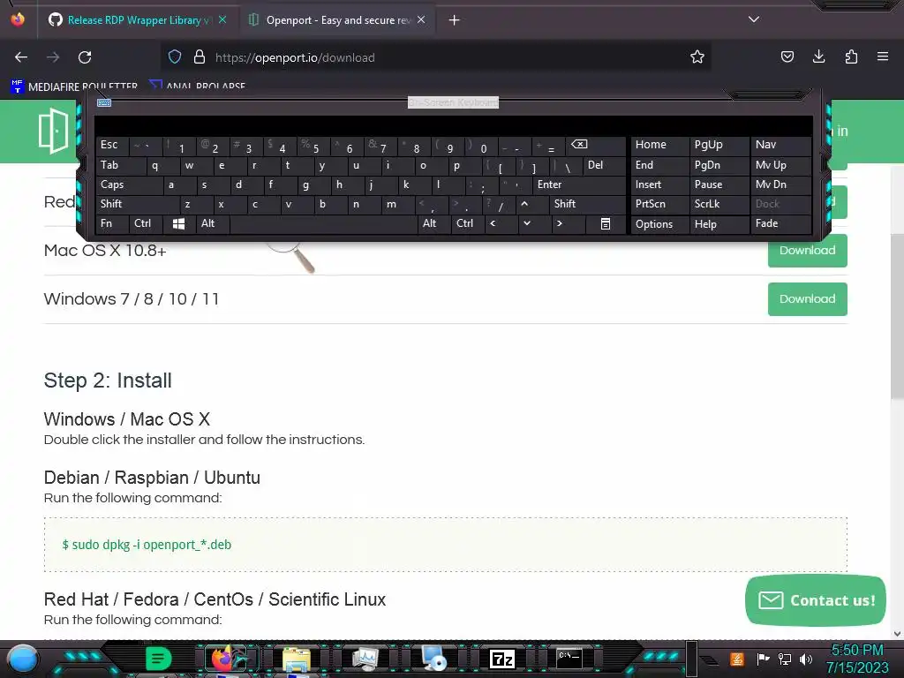The width and height of the screenshot is (904, 678).
Task: Open the file explorer taskbar icon
Action: coord(297,659)
